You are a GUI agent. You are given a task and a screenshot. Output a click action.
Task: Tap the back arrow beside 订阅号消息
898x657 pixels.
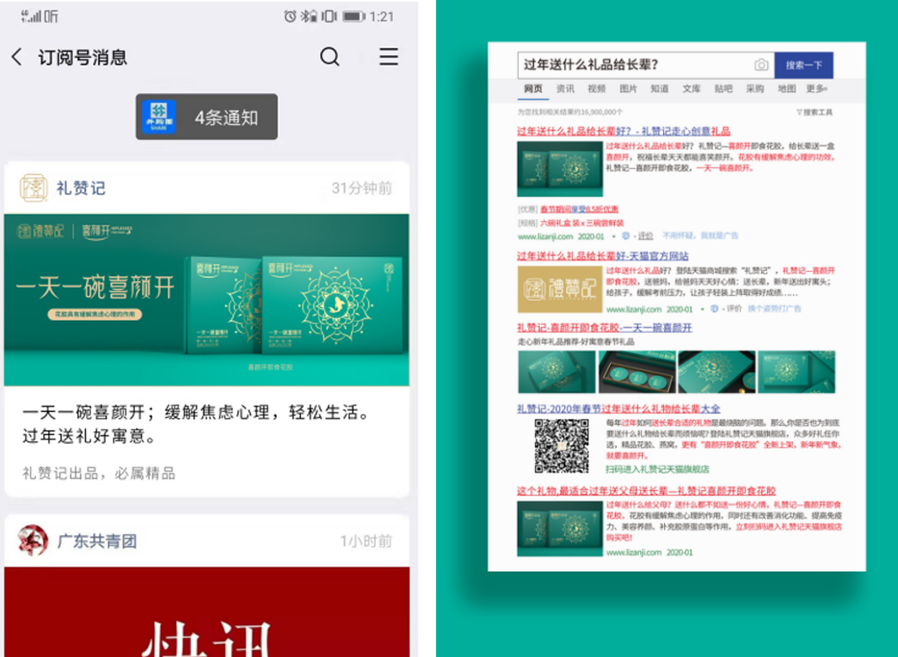tap(17, 58)
